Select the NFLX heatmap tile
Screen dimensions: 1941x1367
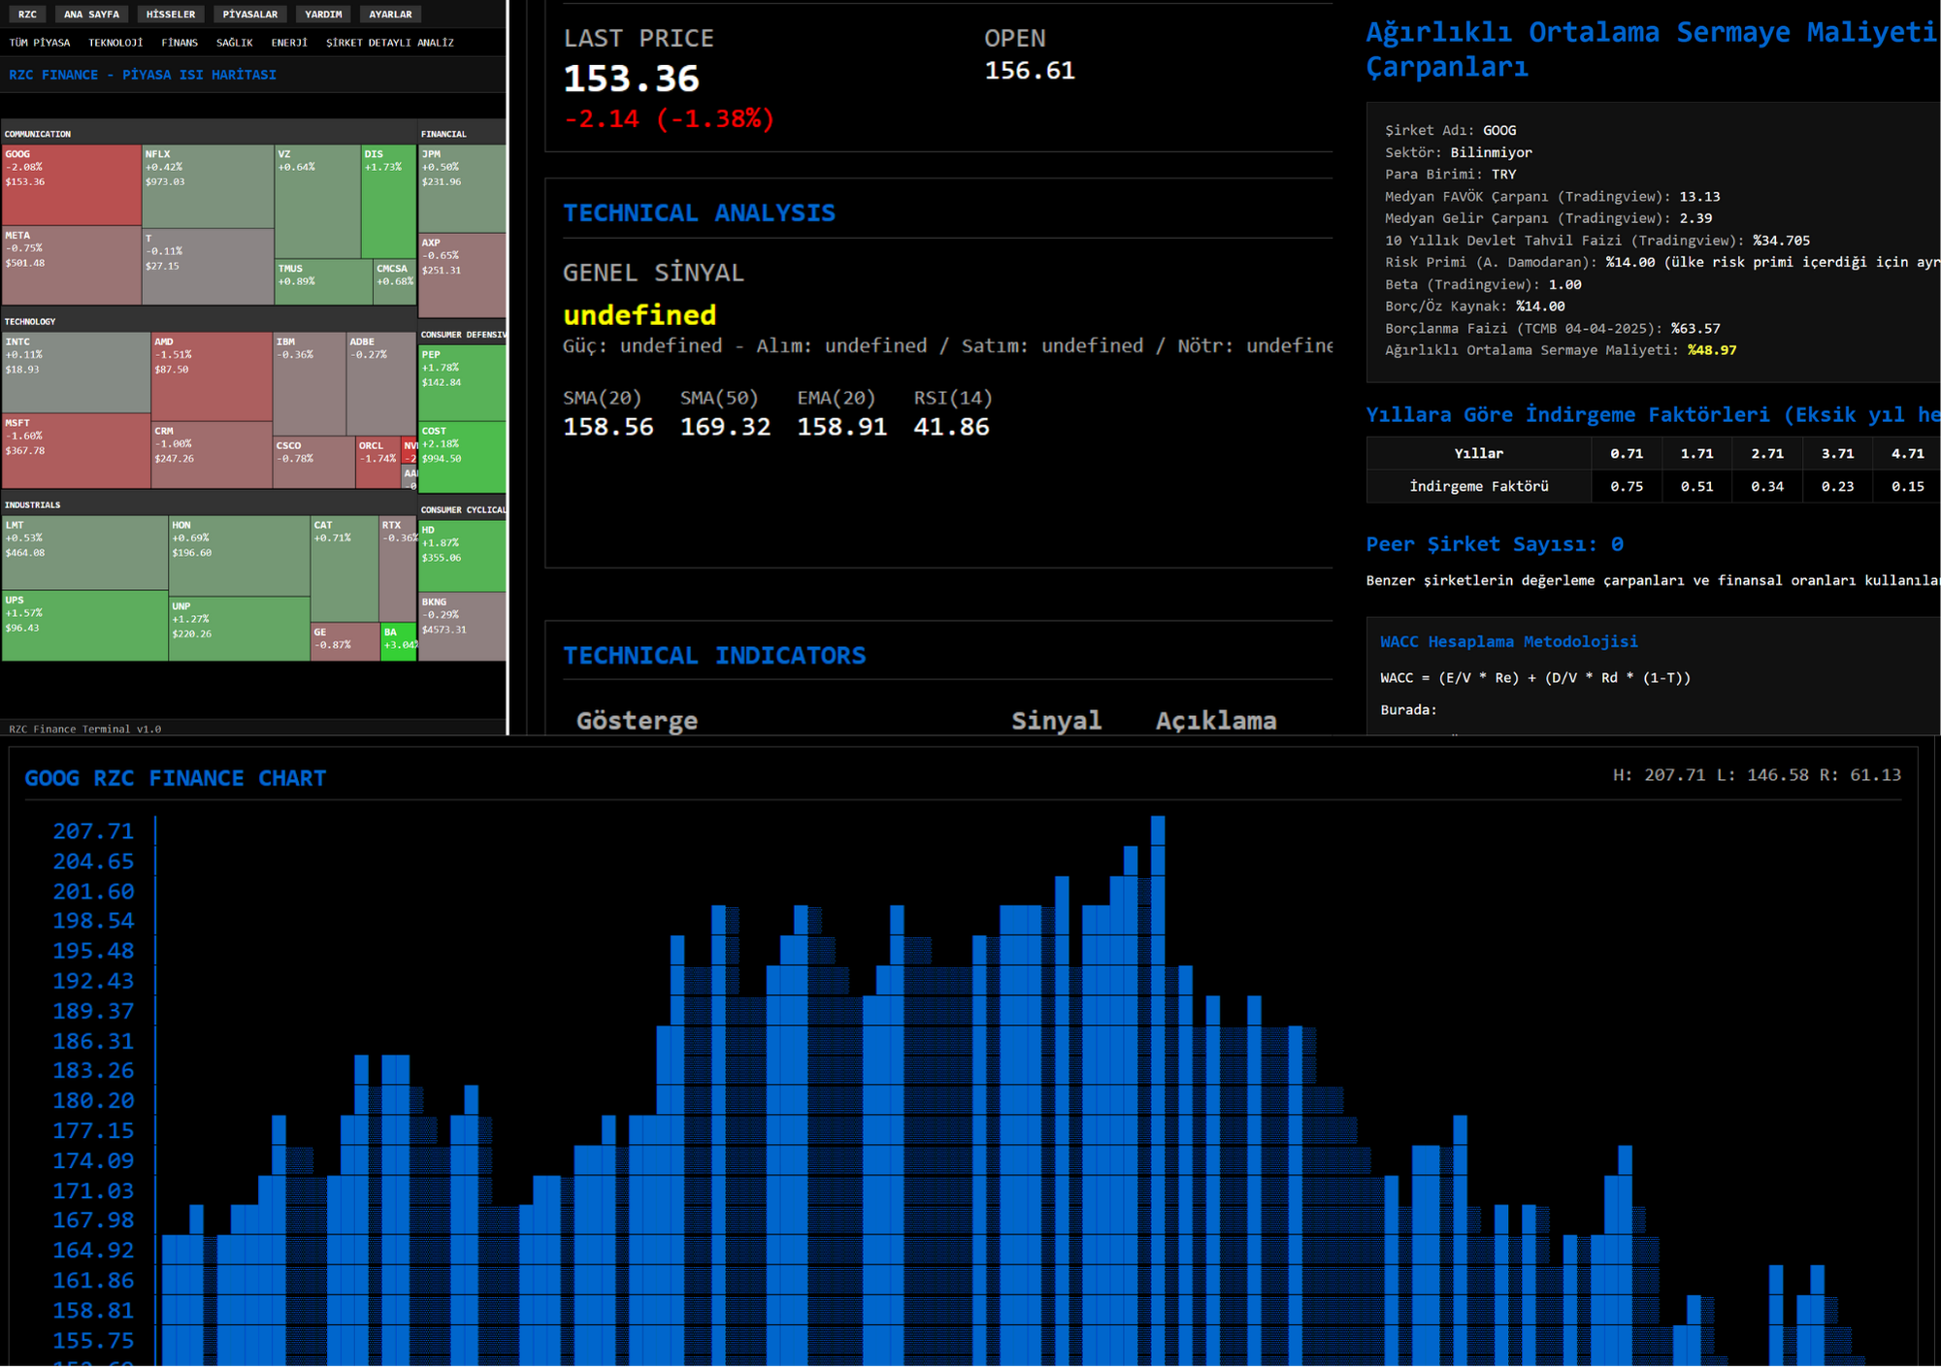click(x=208, y=186)
